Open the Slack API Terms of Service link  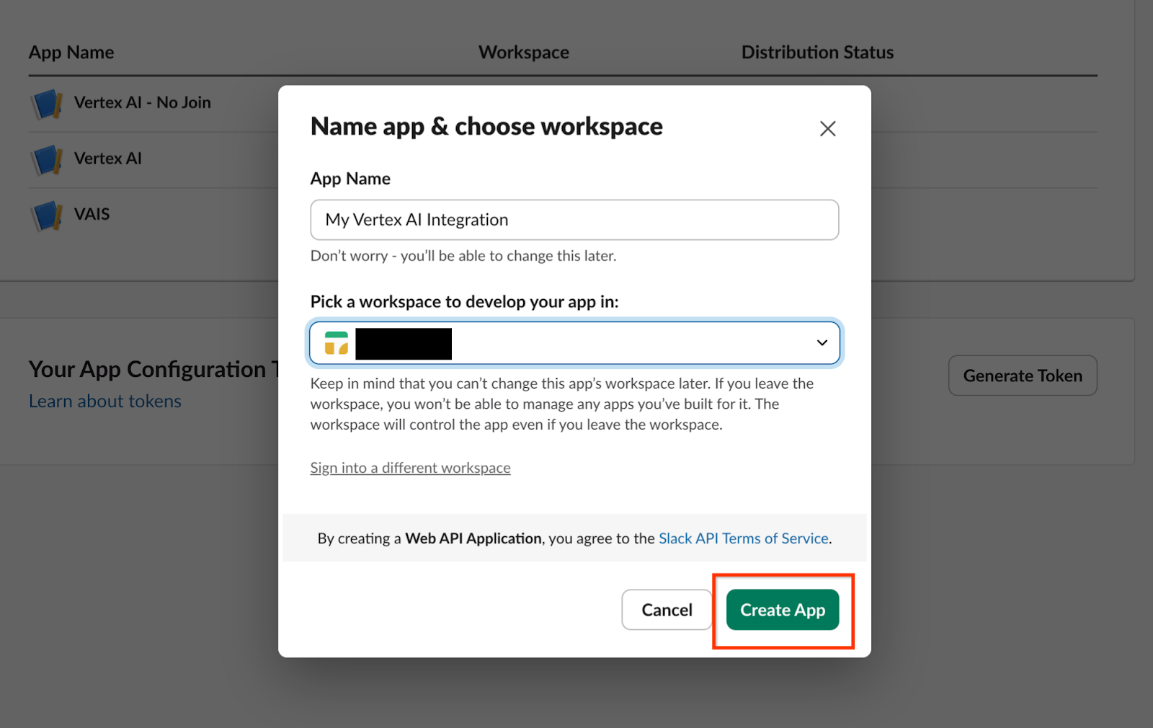pos(744,538)
